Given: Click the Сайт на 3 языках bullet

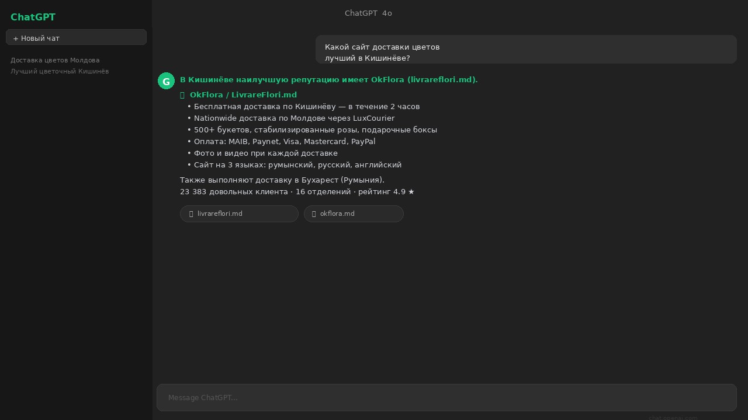Looking at the screenshot, I should coord(295,164).
